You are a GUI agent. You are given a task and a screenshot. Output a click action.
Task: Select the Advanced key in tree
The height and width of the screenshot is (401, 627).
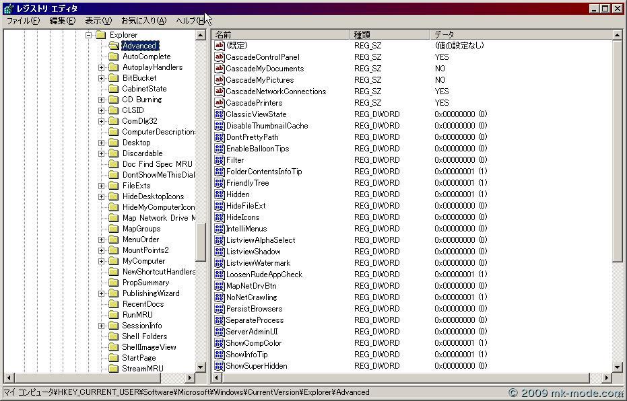click(x=139, y=46)
